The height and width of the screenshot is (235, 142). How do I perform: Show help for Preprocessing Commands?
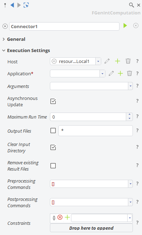click(137, 184)
